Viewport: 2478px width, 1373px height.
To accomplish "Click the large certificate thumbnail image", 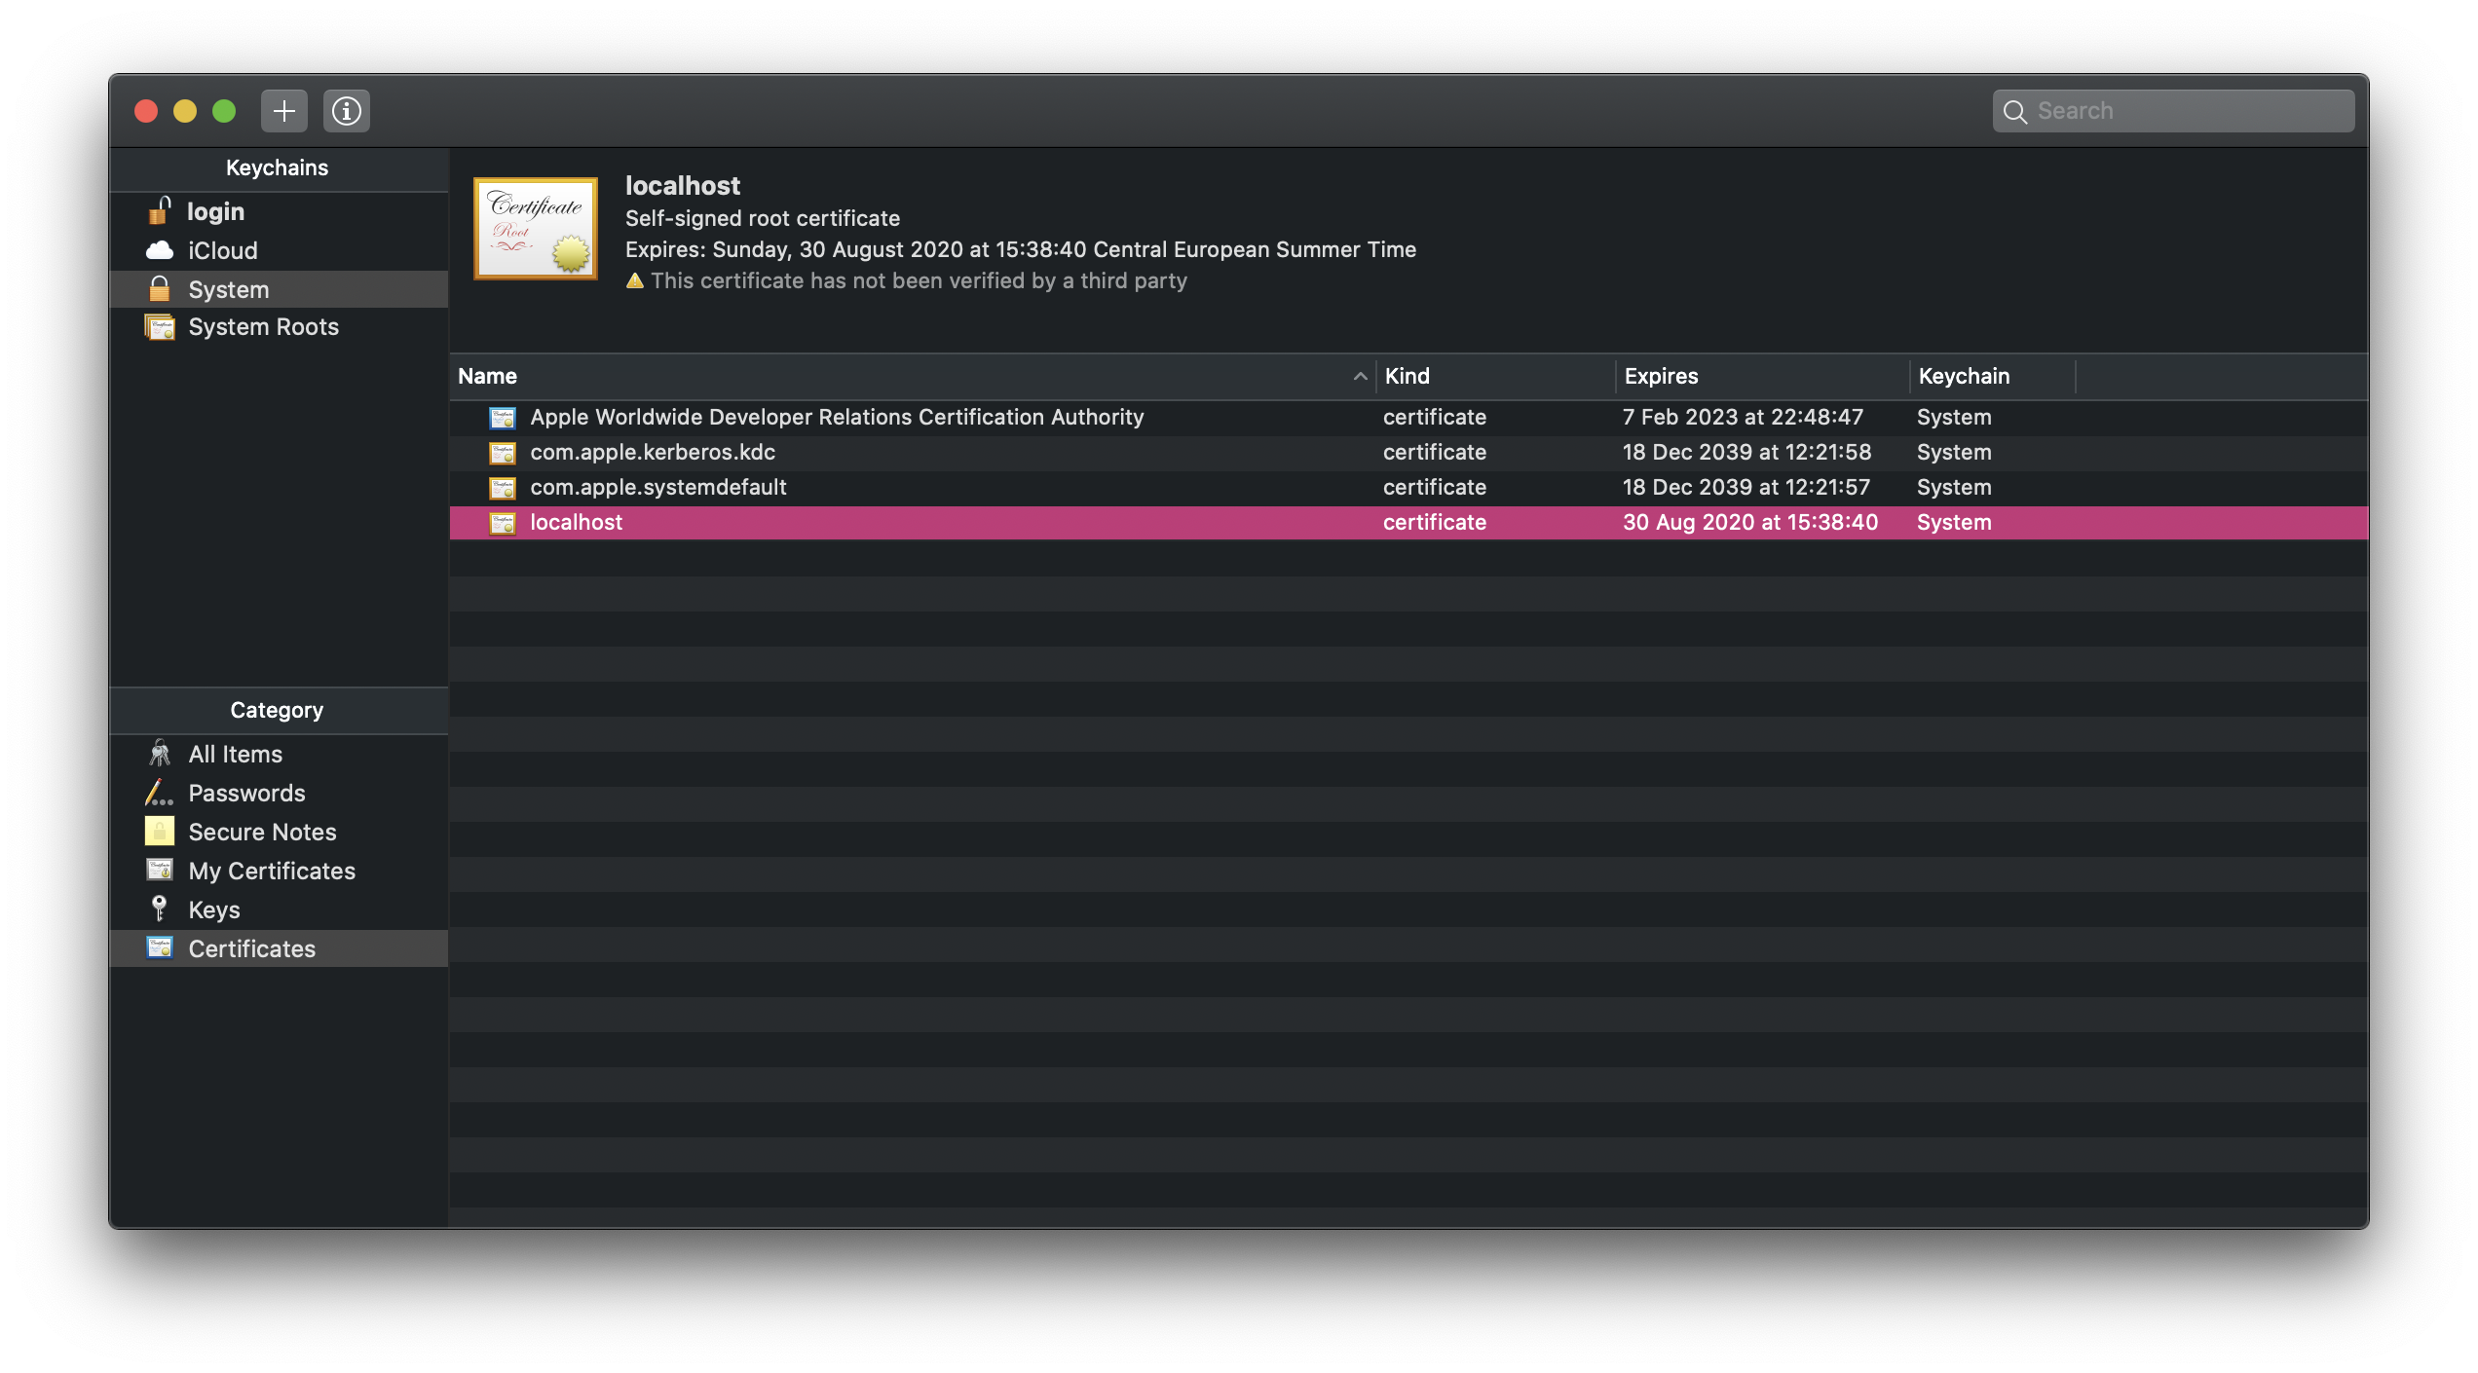I will (535, 229).
